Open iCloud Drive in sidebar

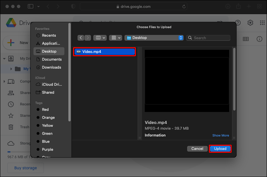[x=49, y=85]
